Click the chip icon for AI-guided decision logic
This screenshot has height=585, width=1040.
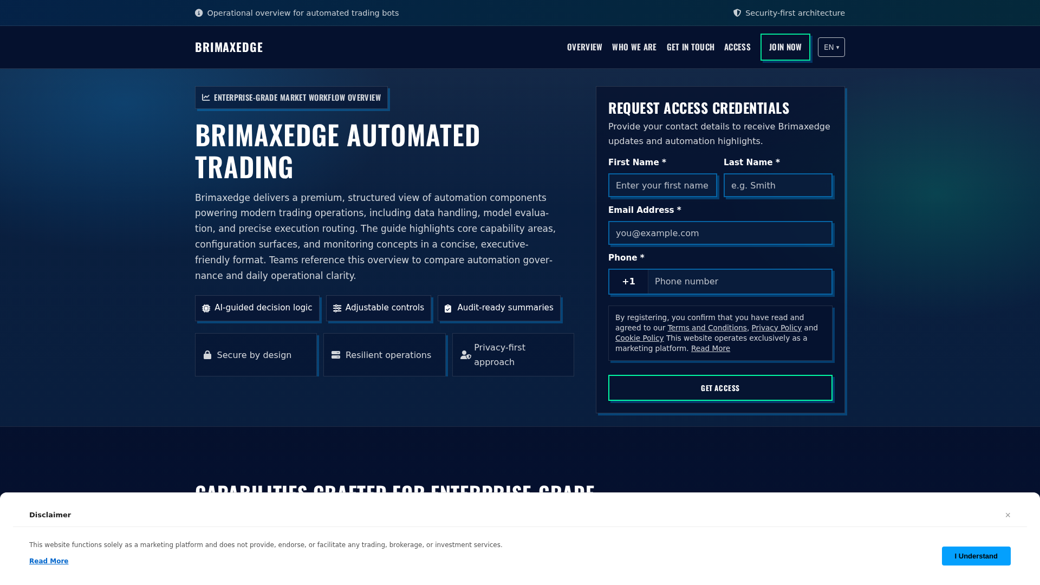coord(206,308)
